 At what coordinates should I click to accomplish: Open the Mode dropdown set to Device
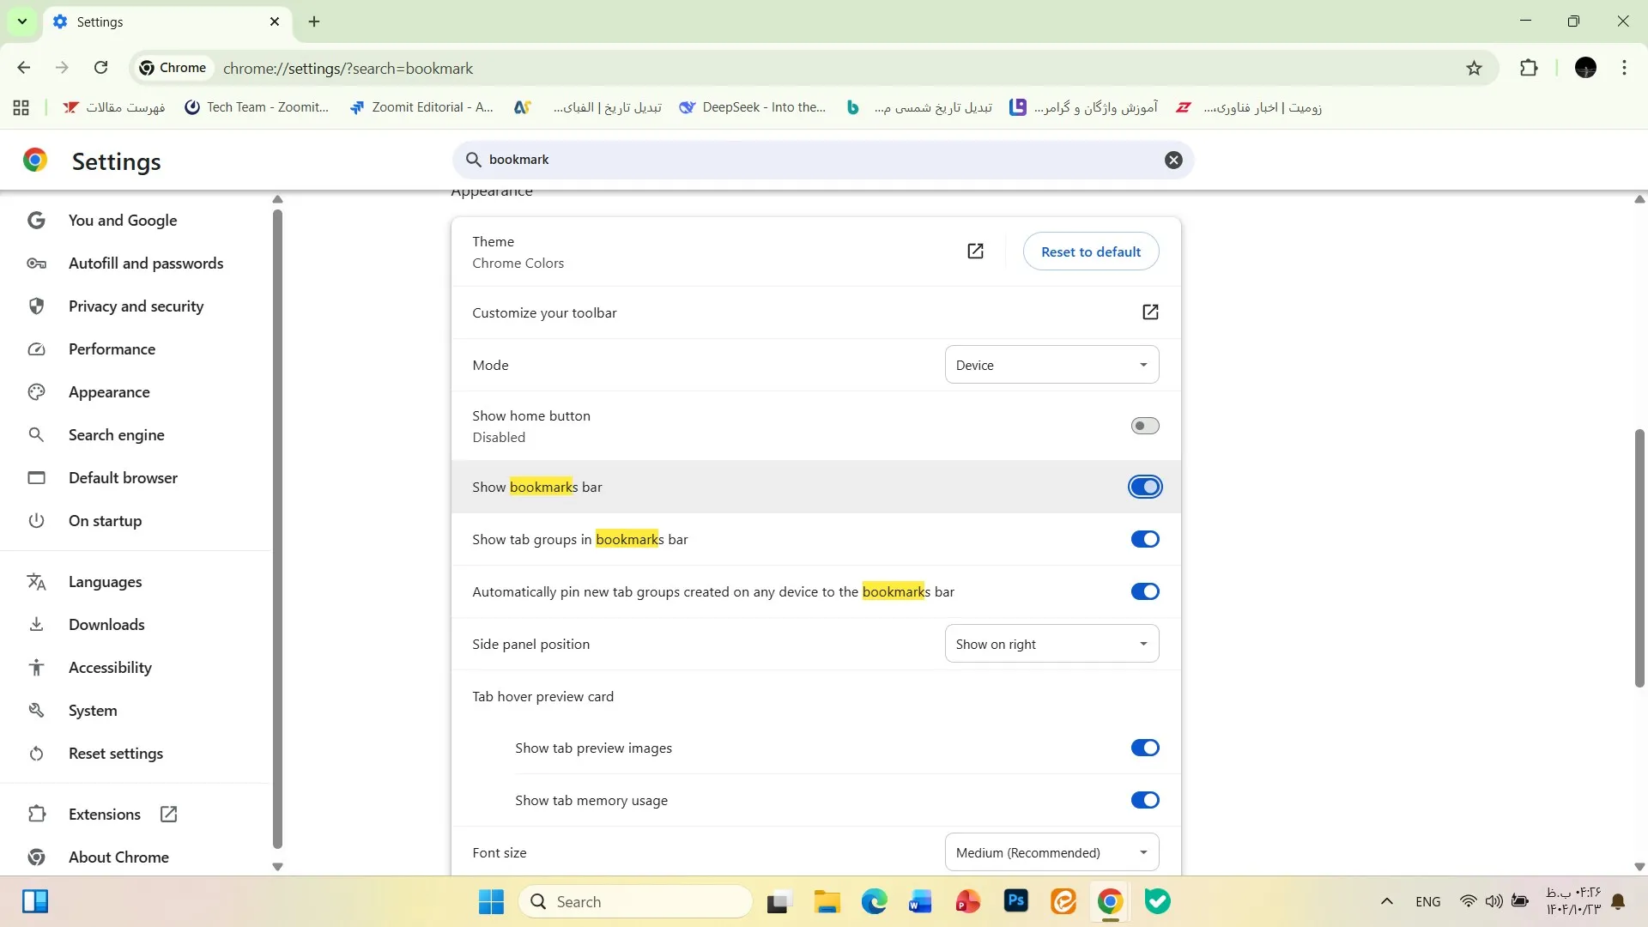point(1051,364)
